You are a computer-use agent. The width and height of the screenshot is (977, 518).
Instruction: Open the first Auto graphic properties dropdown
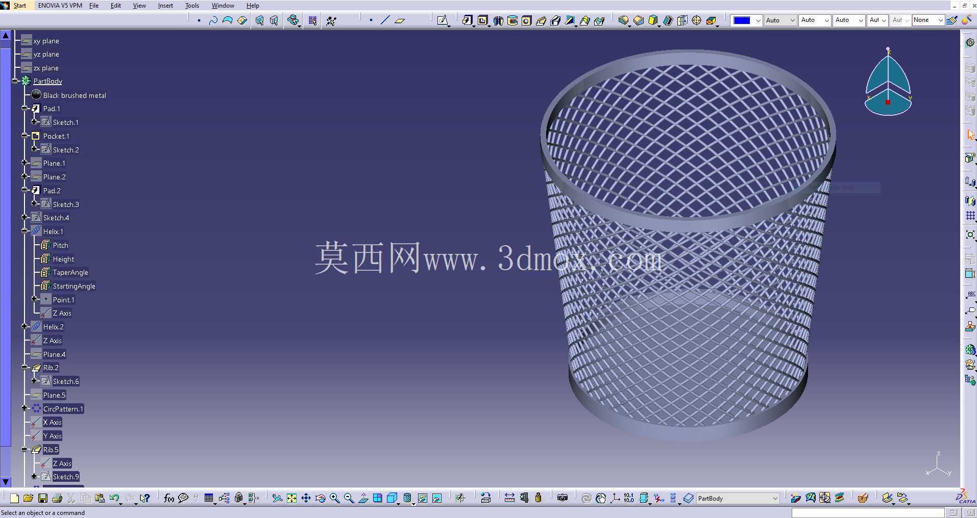tap(780, 20)
